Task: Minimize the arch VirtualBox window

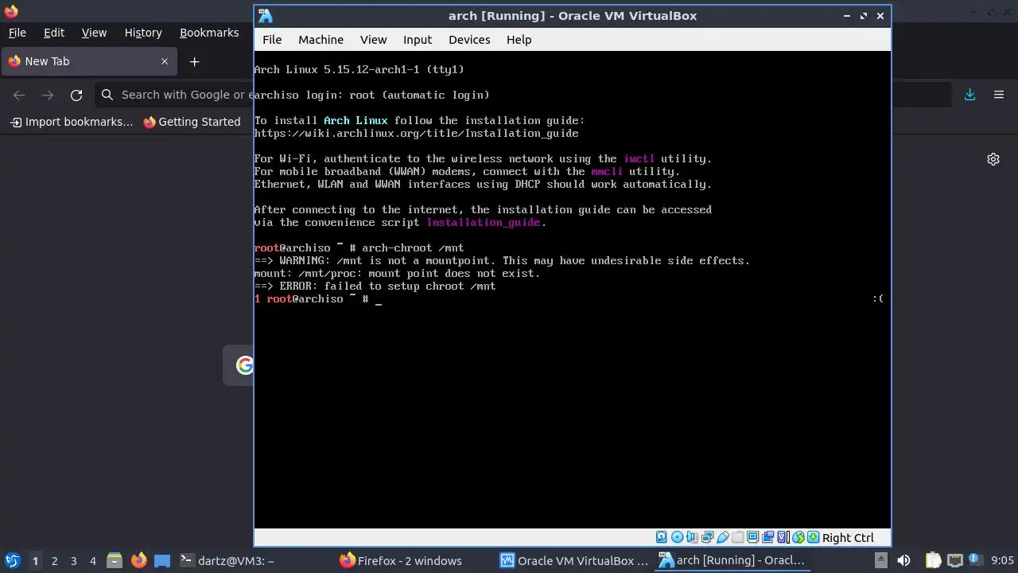Action: coord(848,16)
